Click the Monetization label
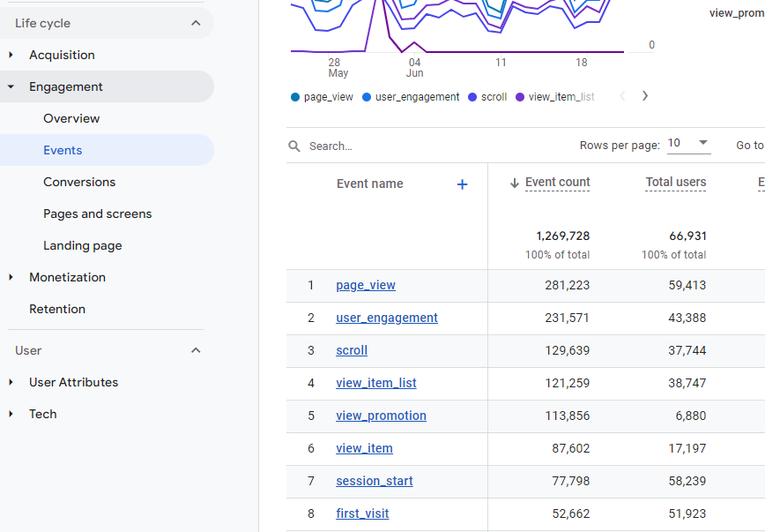This screenshot has height=532, width=765. coord(67,277)
